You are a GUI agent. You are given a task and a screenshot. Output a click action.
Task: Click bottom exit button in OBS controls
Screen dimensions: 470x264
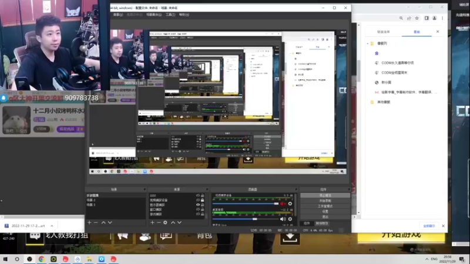325,216
